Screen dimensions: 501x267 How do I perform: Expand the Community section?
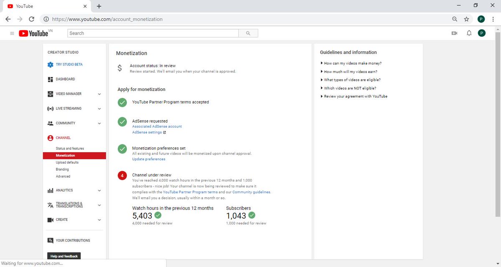coord(99,123)
